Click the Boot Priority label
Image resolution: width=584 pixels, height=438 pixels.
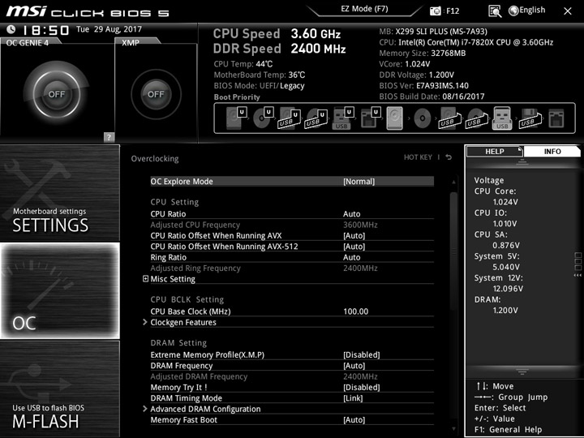[x=237, y=97]
